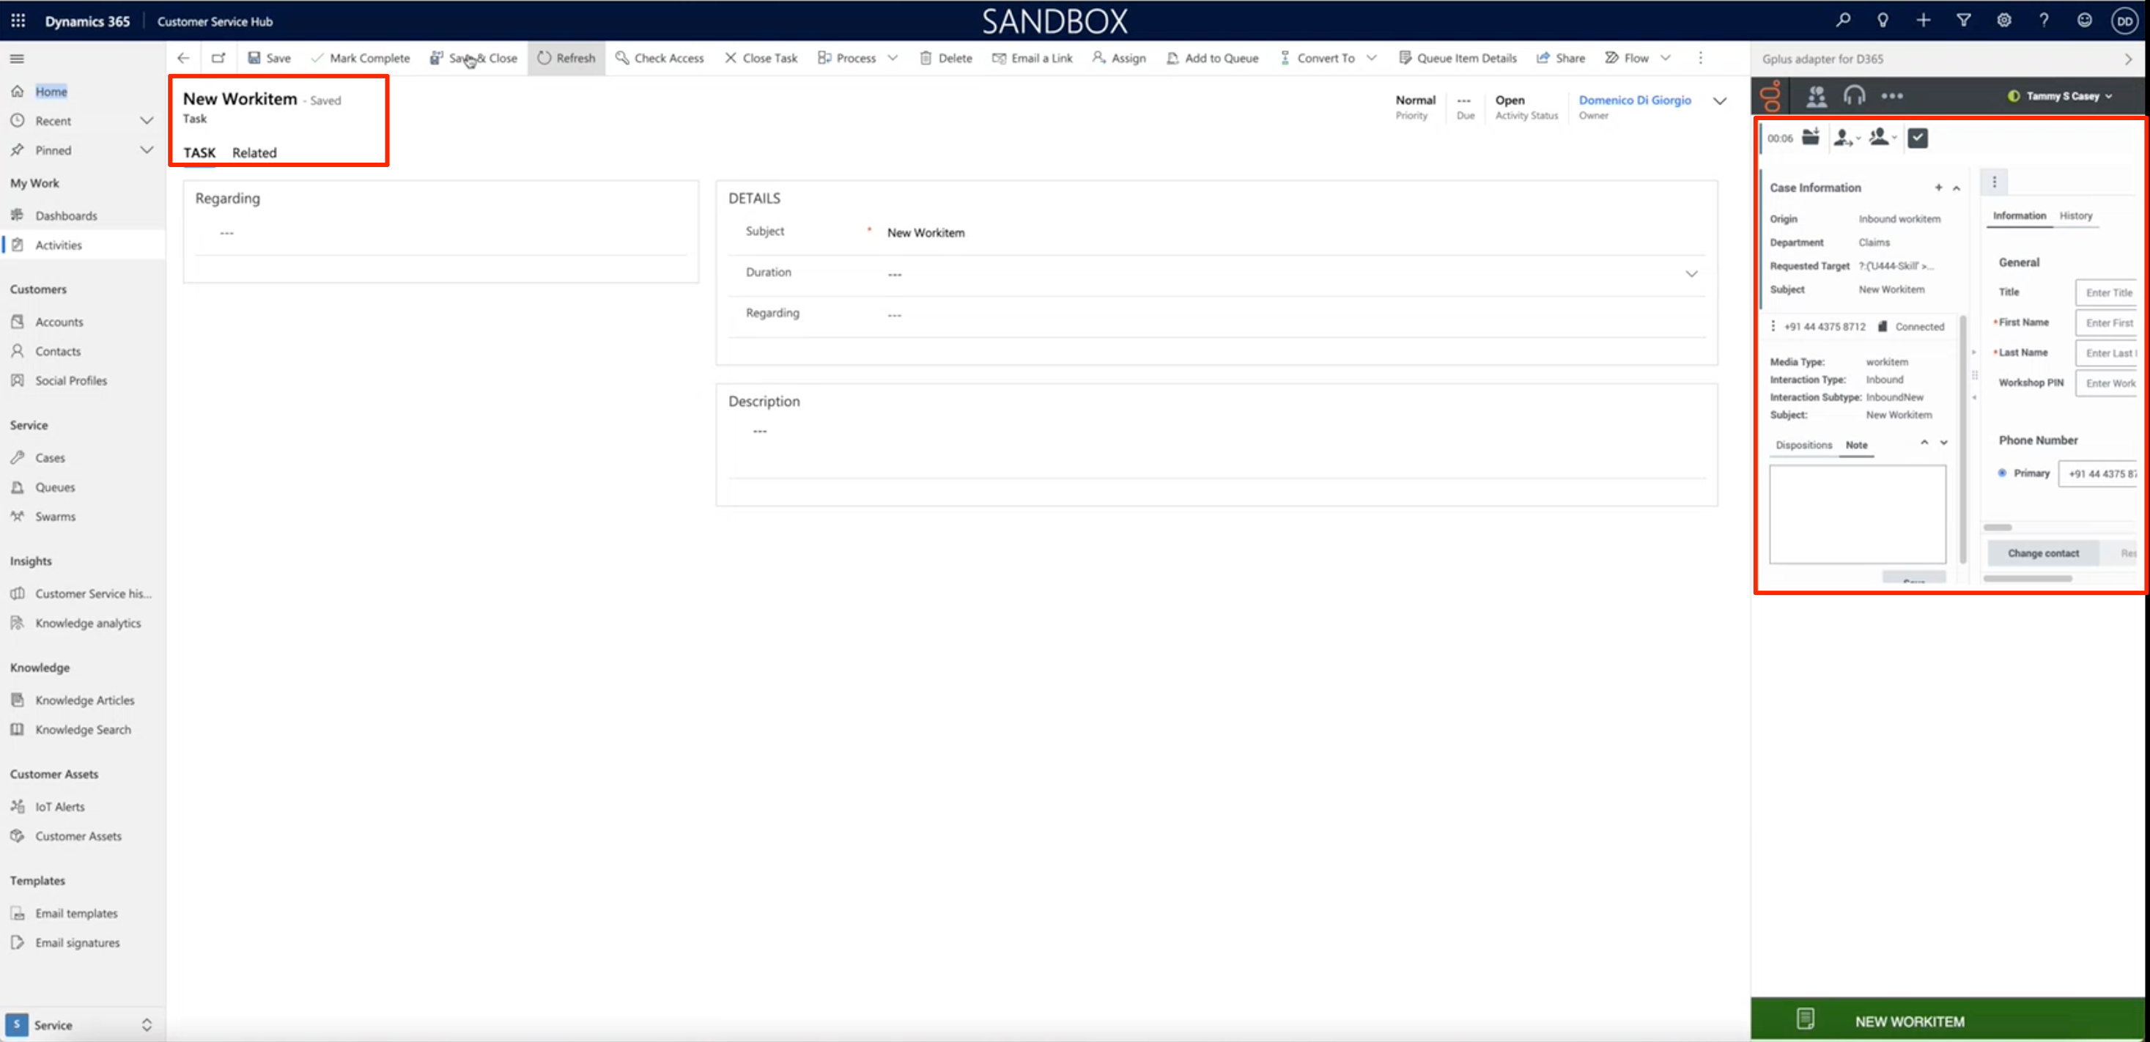The width and height of the screenshot is (2150, 1042).
Task: Click the headset channels icon
Action: tap(1855, 96)
